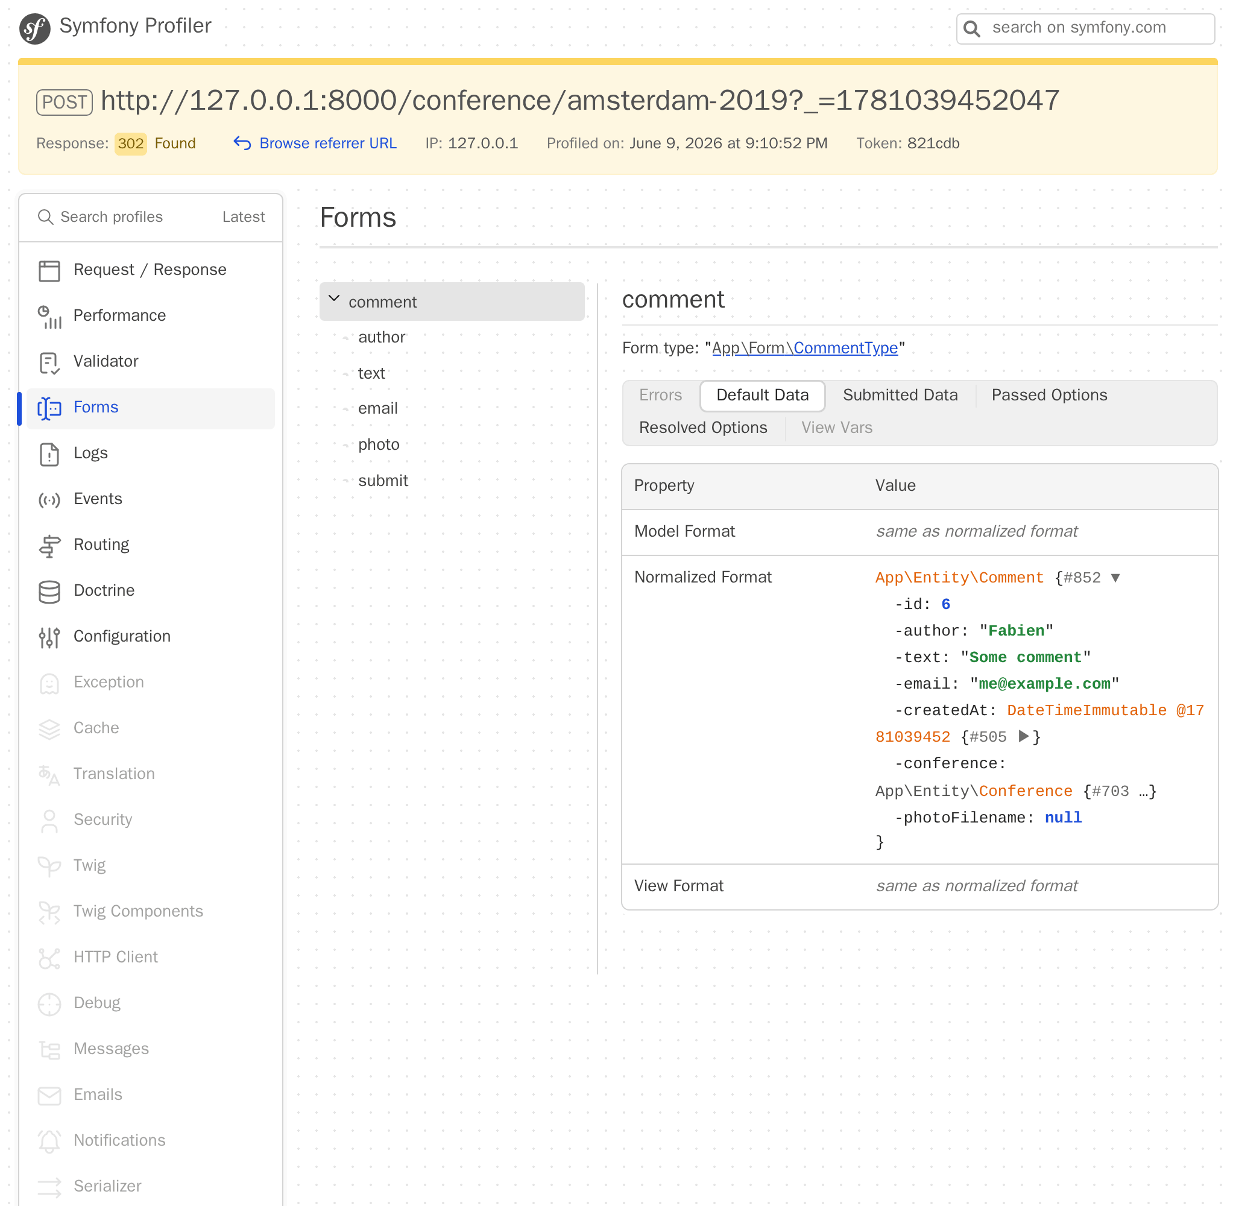Select the author field in form tree

(382, 338)
